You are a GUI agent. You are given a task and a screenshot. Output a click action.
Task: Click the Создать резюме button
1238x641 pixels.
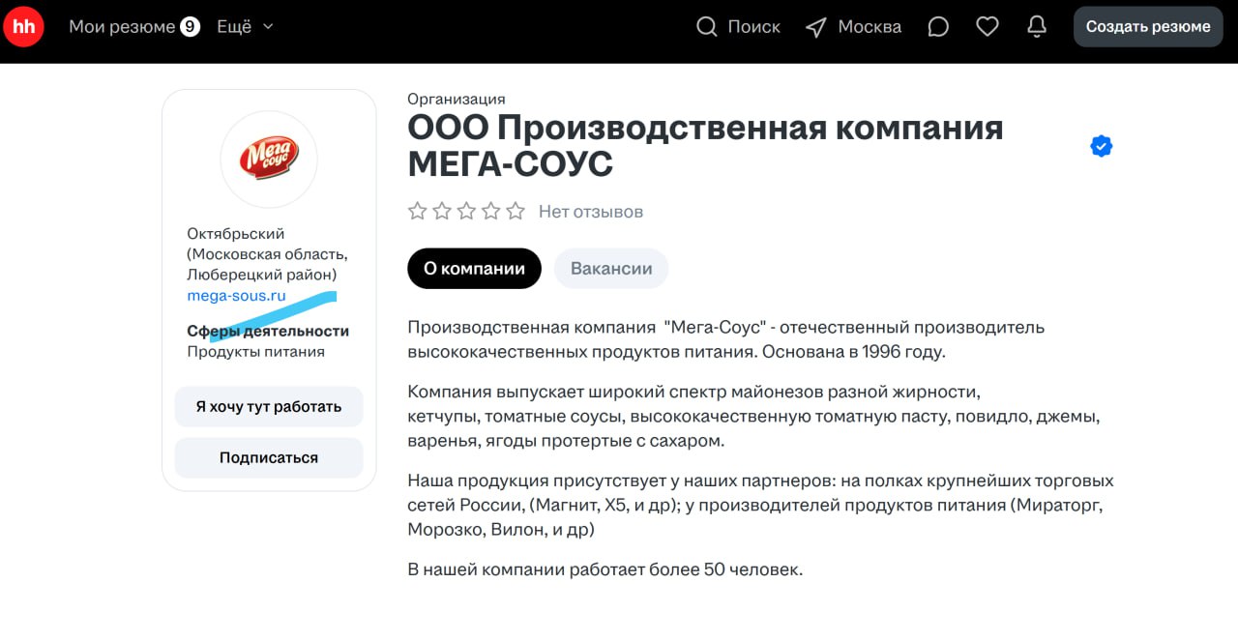(x=1148, y=27)
